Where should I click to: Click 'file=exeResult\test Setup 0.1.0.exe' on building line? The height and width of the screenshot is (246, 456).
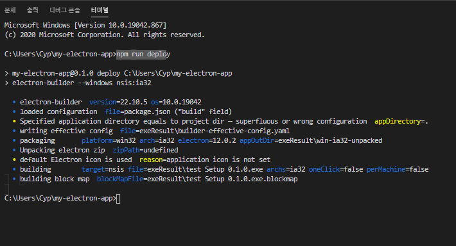[195, 169]
